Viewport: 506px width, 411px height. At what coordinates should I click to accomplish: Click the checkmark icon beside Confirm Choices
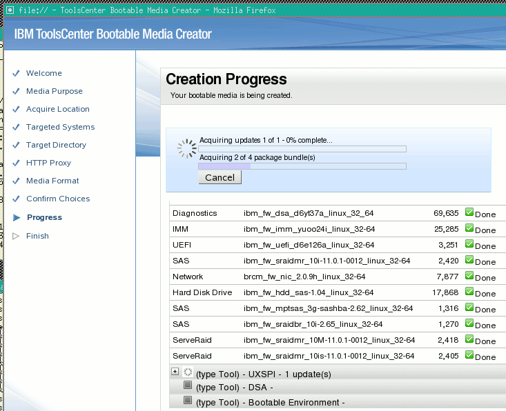click(x=16, y=199)
